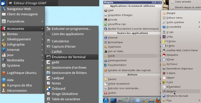
Task: Click the Gestionnaire d'archives icon
Action: 48,67
